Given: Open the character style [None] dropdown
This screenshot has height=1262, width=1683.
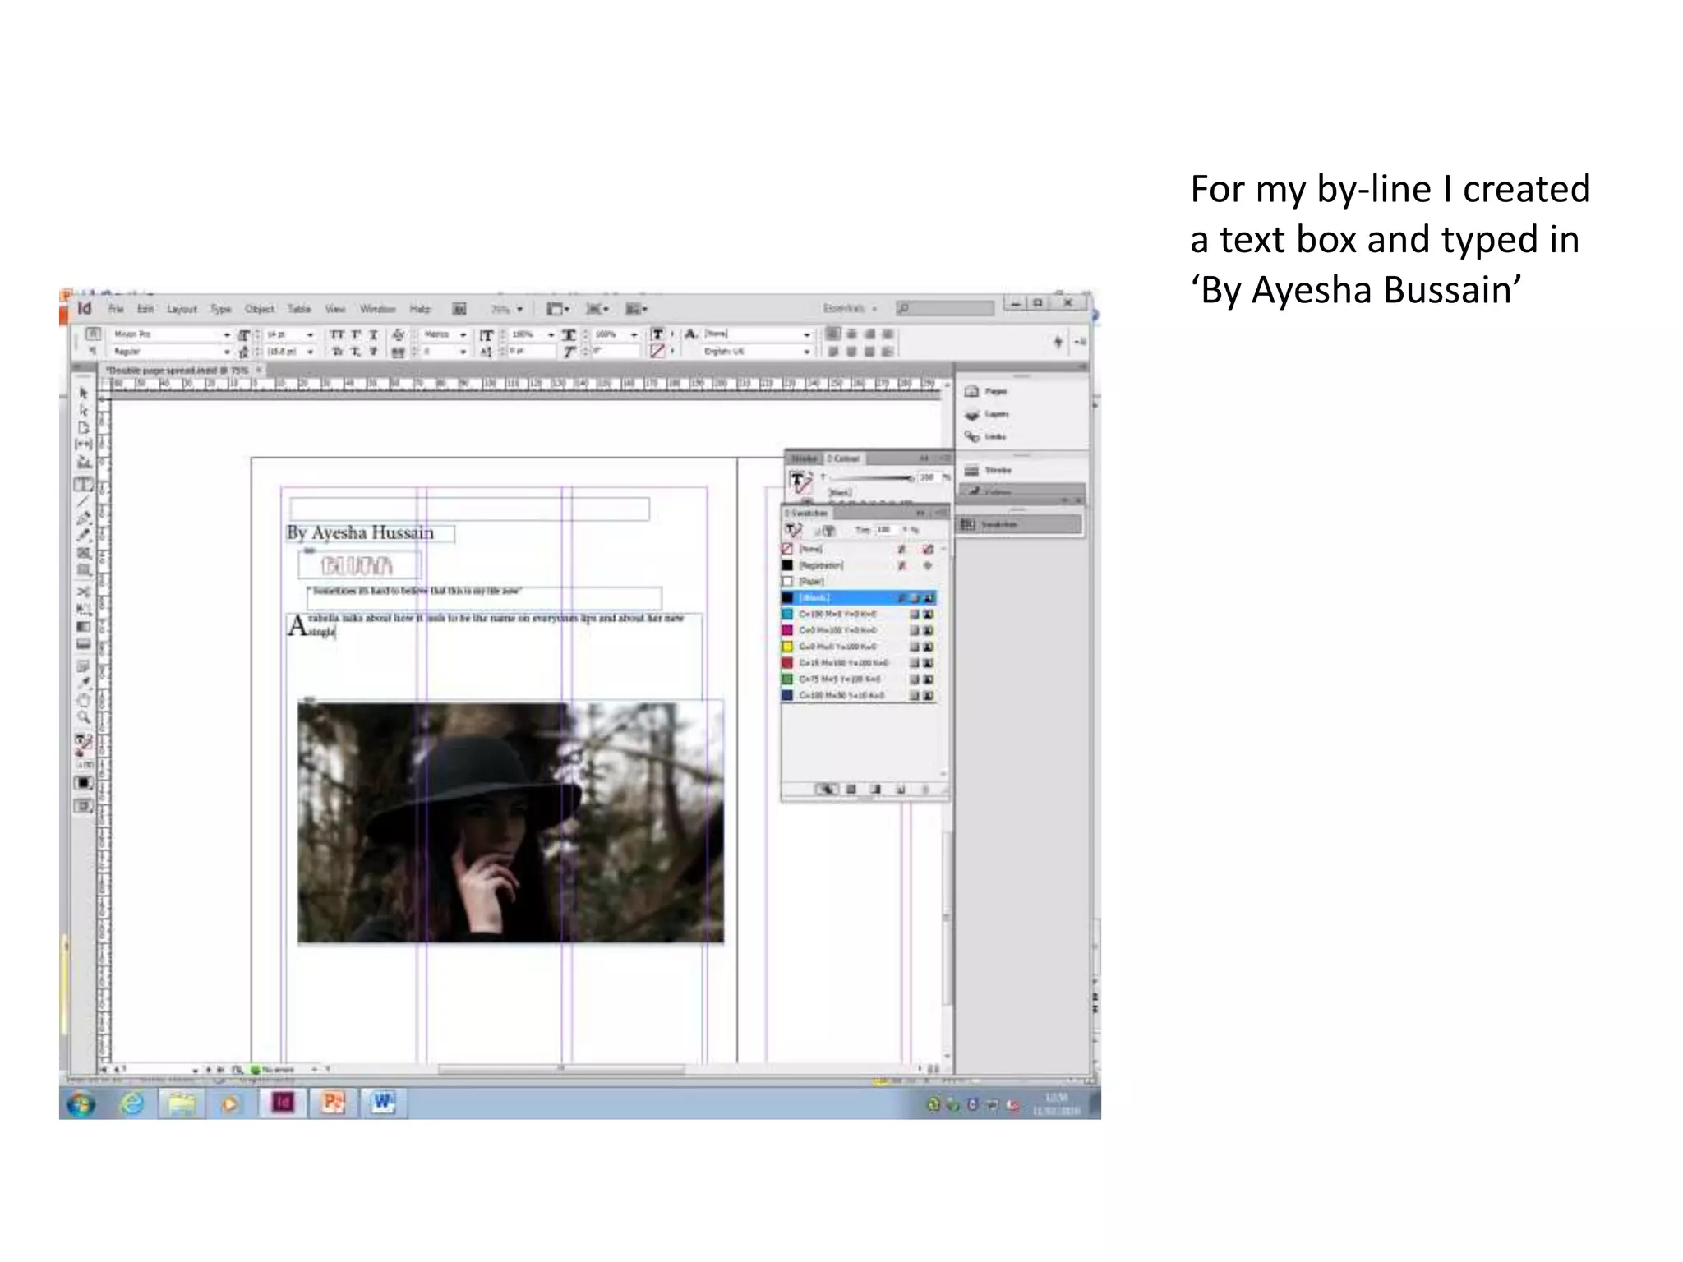Looking at the screenshot, I should point(806,334).
